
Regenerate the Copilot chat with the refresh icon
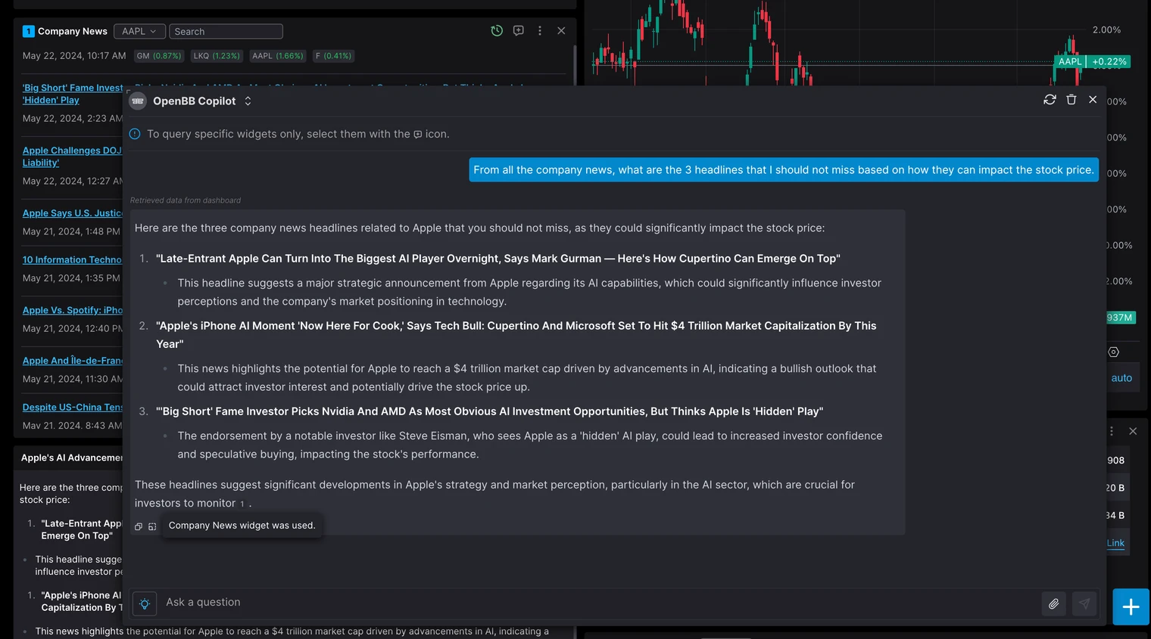coord(1050,100)
